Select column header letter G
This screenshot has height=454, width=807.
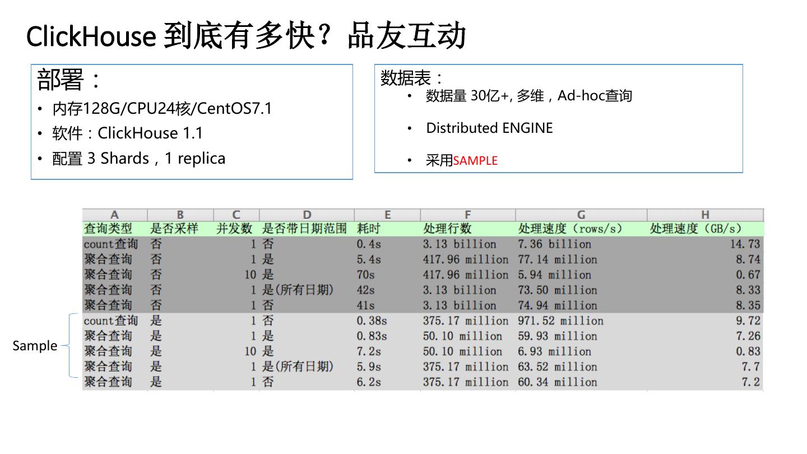click(x=581, y=215)
